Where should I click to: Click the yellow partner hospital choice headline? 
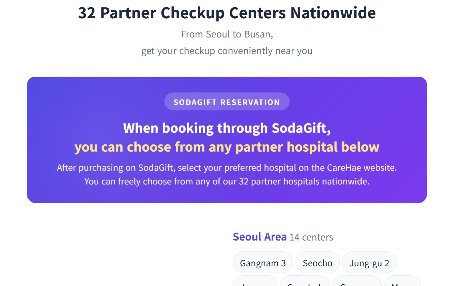tap(227, 147)
